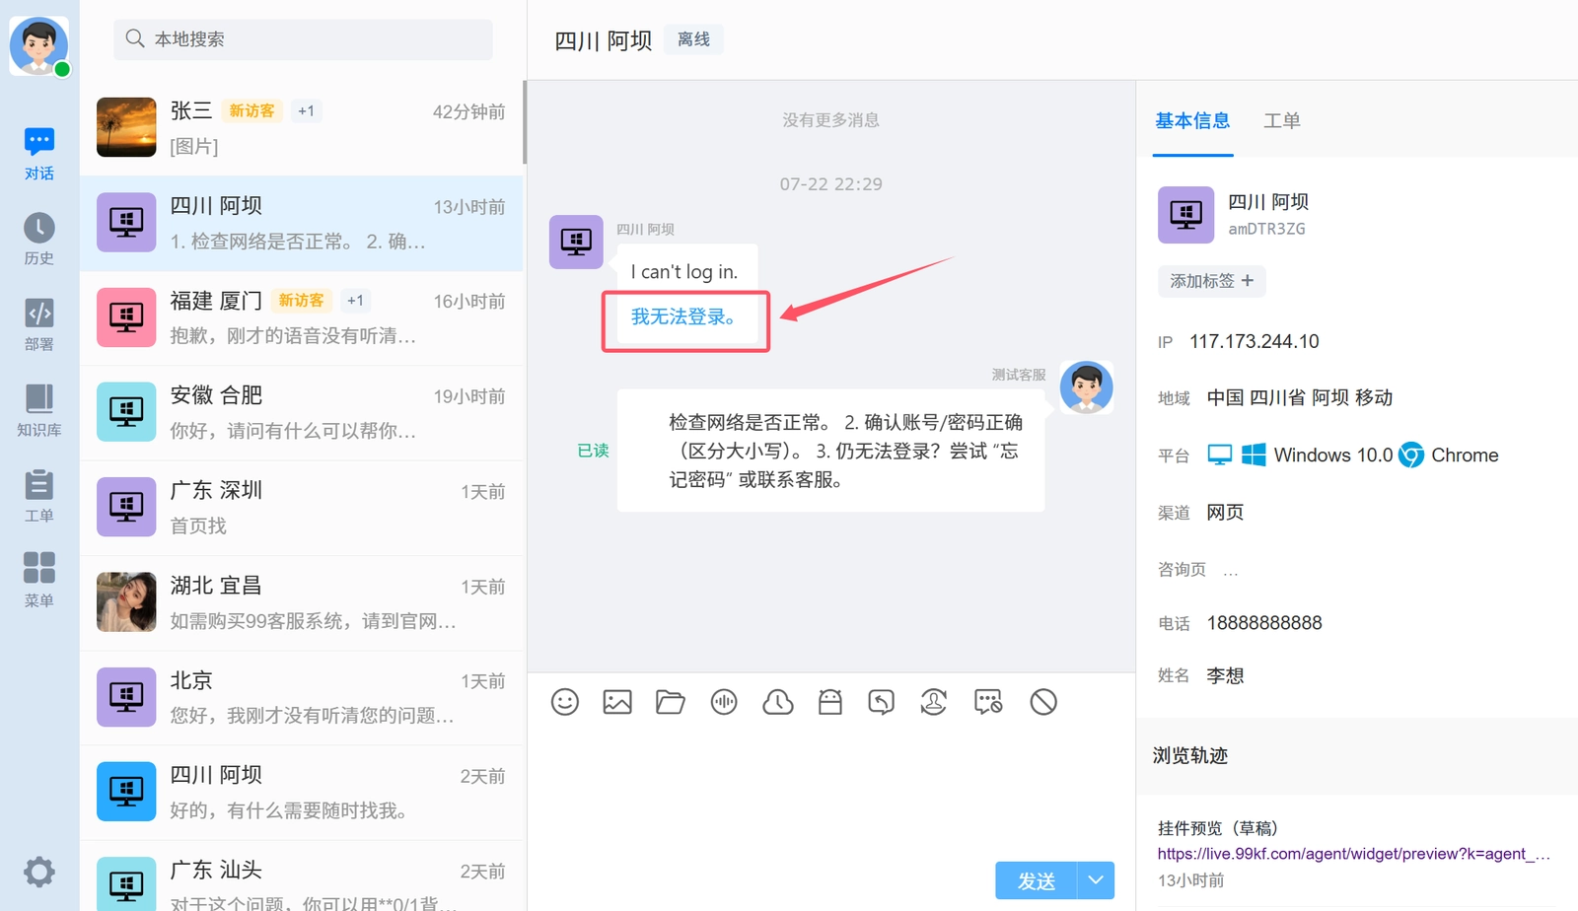
Task: Click the magnifier icon in local search
Action: [x=135, y=38]
